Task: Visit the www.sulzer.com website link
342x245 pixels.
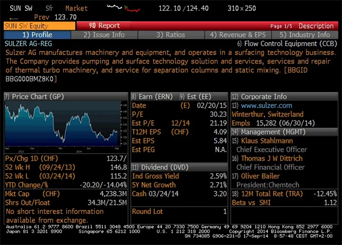Action: point(266,105)
